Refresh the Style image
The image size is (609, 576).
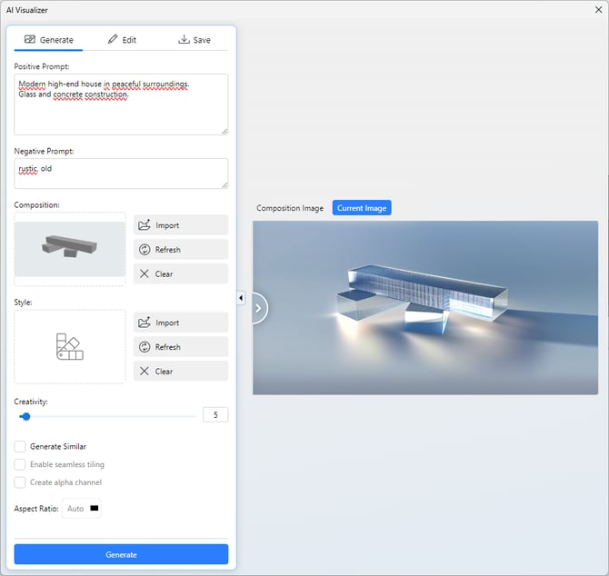tap(145, 347)
